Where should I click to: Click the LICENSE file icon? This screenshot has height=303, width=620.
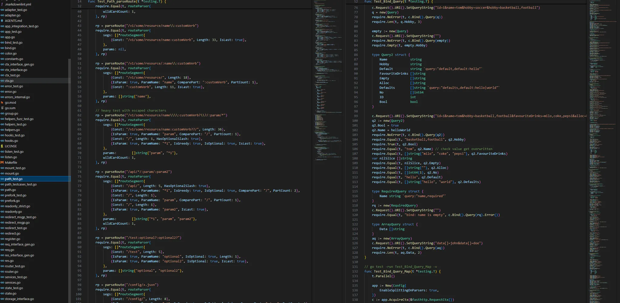tap(2, 146)
